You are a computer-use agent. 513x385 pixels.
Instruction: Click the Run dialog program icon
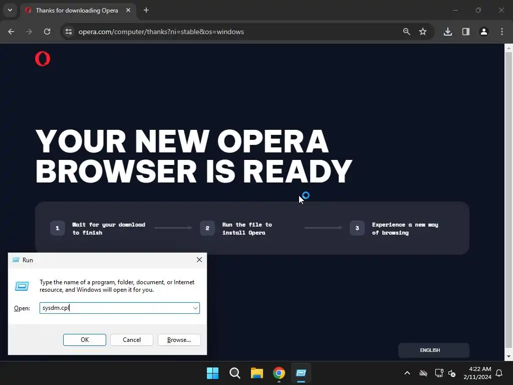tap(22, 286)
